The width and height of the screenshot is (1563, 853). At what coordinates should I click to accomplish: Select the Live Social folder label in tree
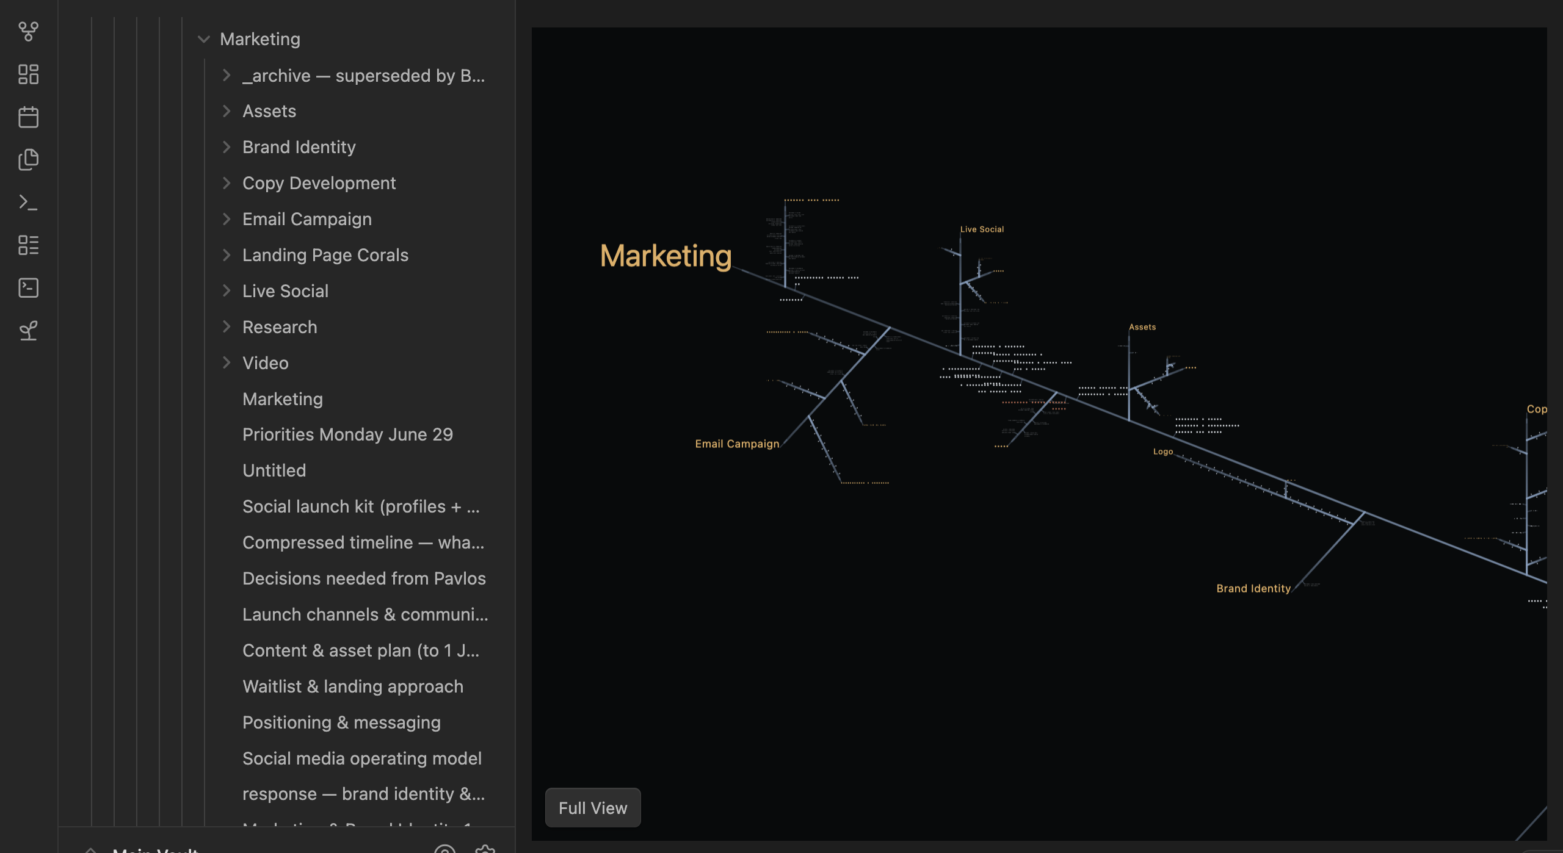click(x=286, y=291)
